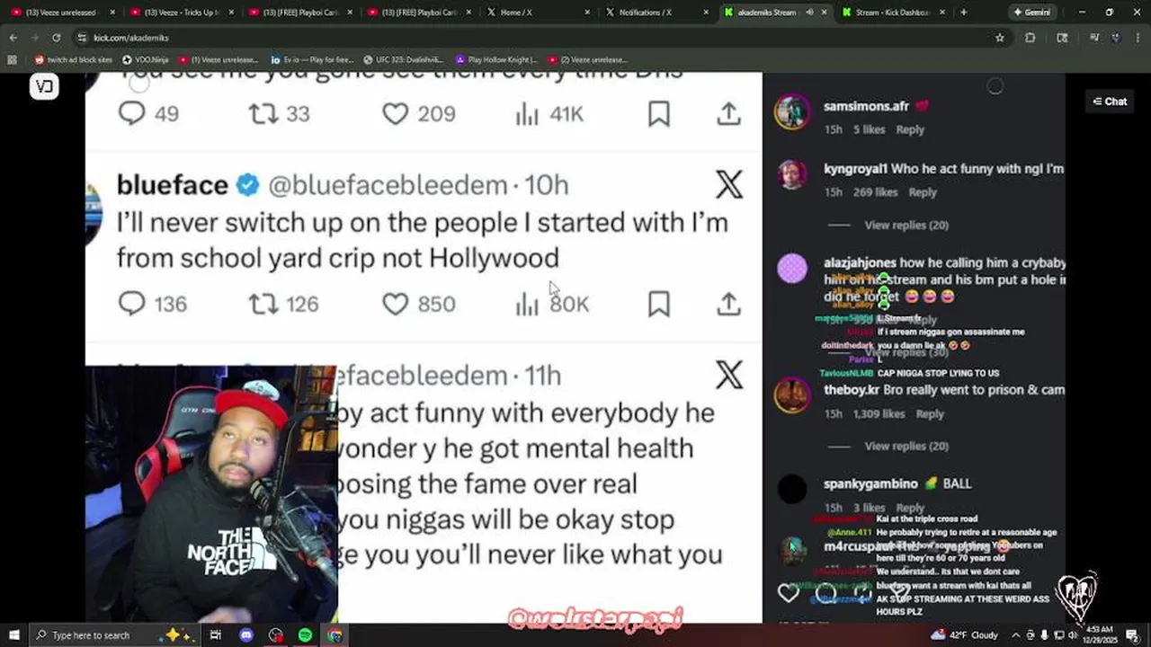Repost the blueface tweet with 126 reposts
This screenshot has width=1151, height=647.
[x=263, y=304]
